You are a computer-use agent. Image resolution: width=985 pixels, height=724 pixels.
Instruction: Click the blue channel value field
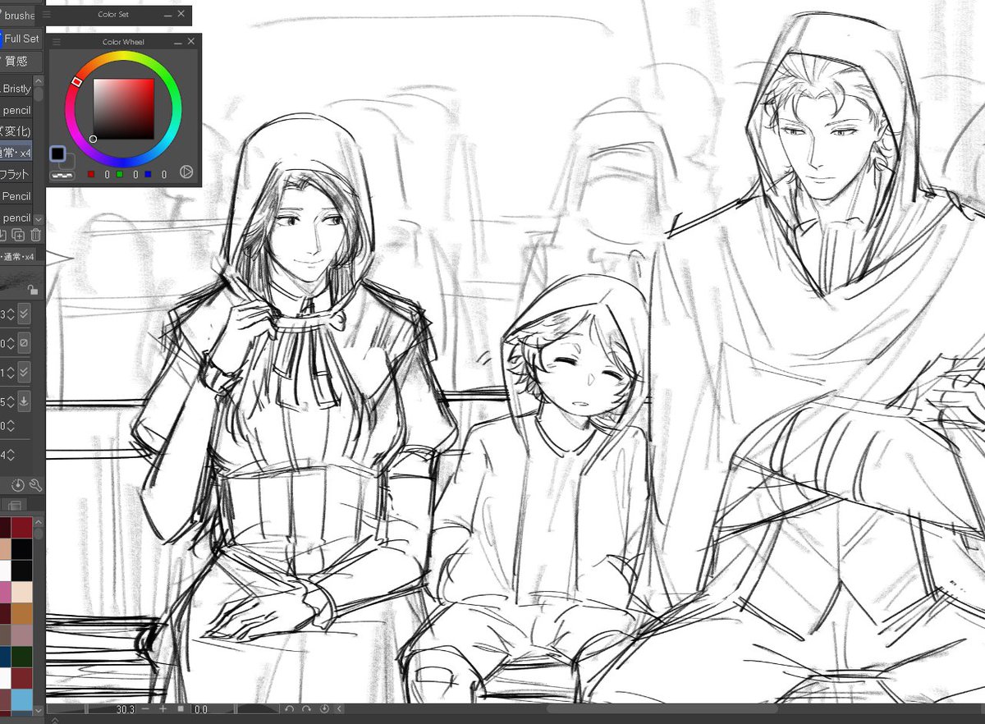163,174
